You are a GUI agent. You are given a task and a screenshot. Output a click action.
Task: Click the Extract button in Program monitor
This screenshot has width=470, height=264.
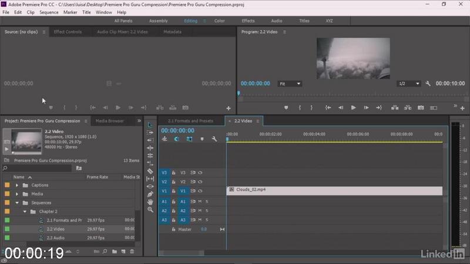[408, 108]
